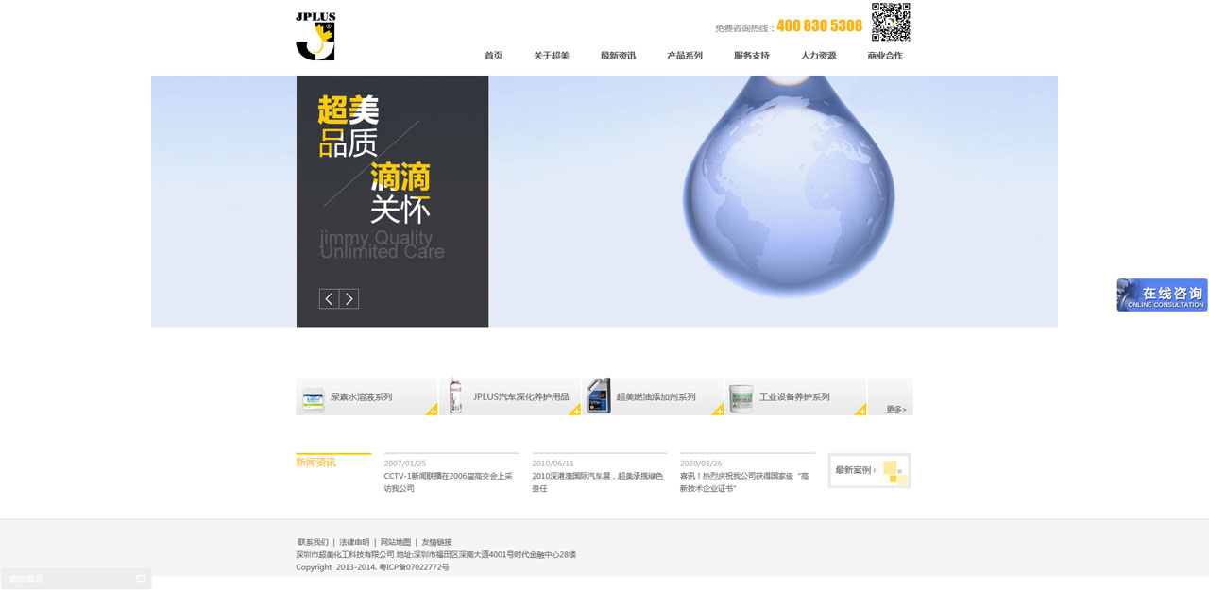The width and height of the screenshot is (1209, 590).
Task: Open 产品系列 navigation menu item
Action: coord(685,56)
